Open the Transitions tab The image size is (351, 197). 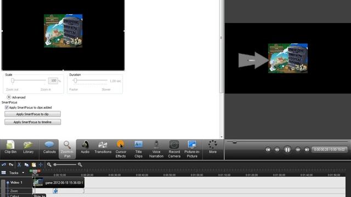tap(103, 147)
